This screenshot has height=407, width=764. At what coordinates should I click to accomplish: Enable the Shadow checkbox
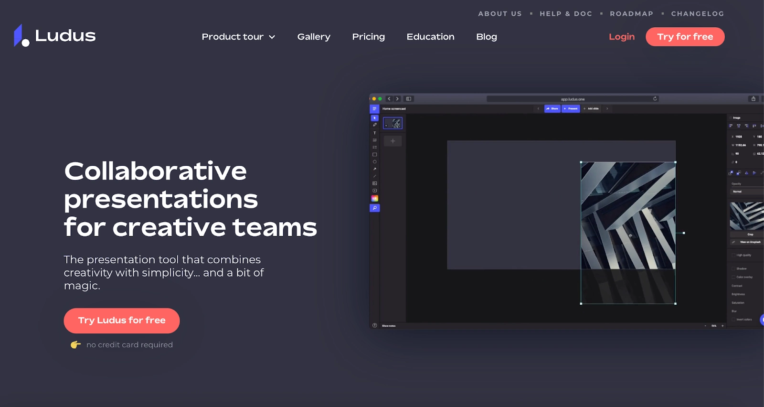(x=733, y=268)
